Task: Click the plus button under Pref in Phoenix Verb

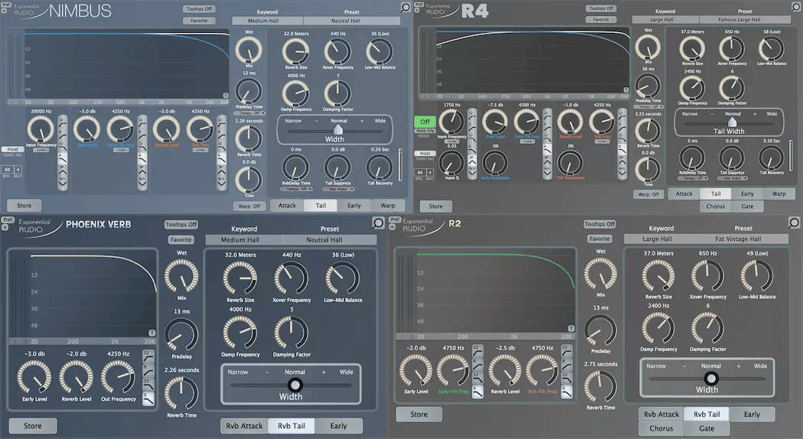Action: pos(5,227)
